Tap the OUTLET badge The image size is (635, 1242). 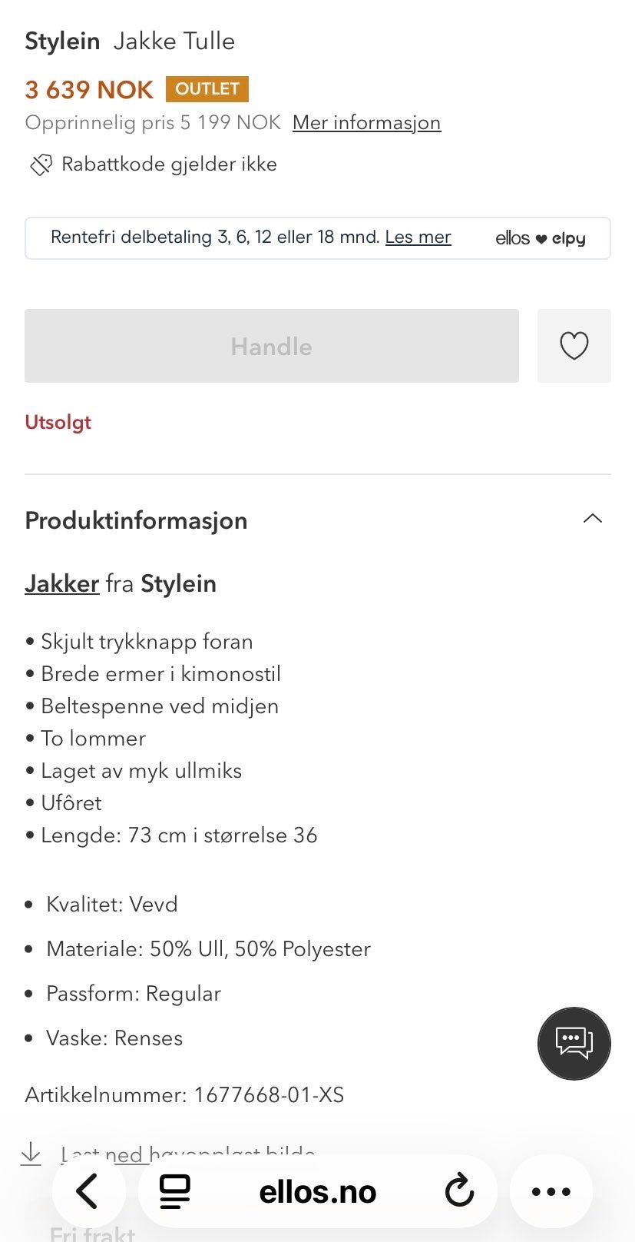[x=207, y=89]
